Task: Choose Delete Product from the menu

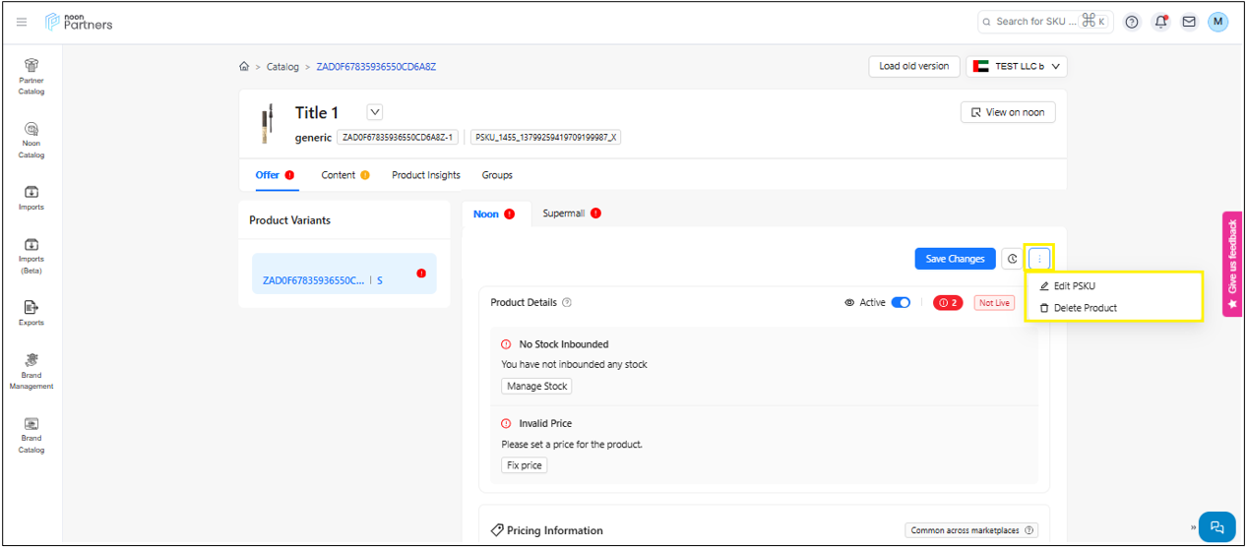Action: pyautogui.click(x=1084, y=308)
